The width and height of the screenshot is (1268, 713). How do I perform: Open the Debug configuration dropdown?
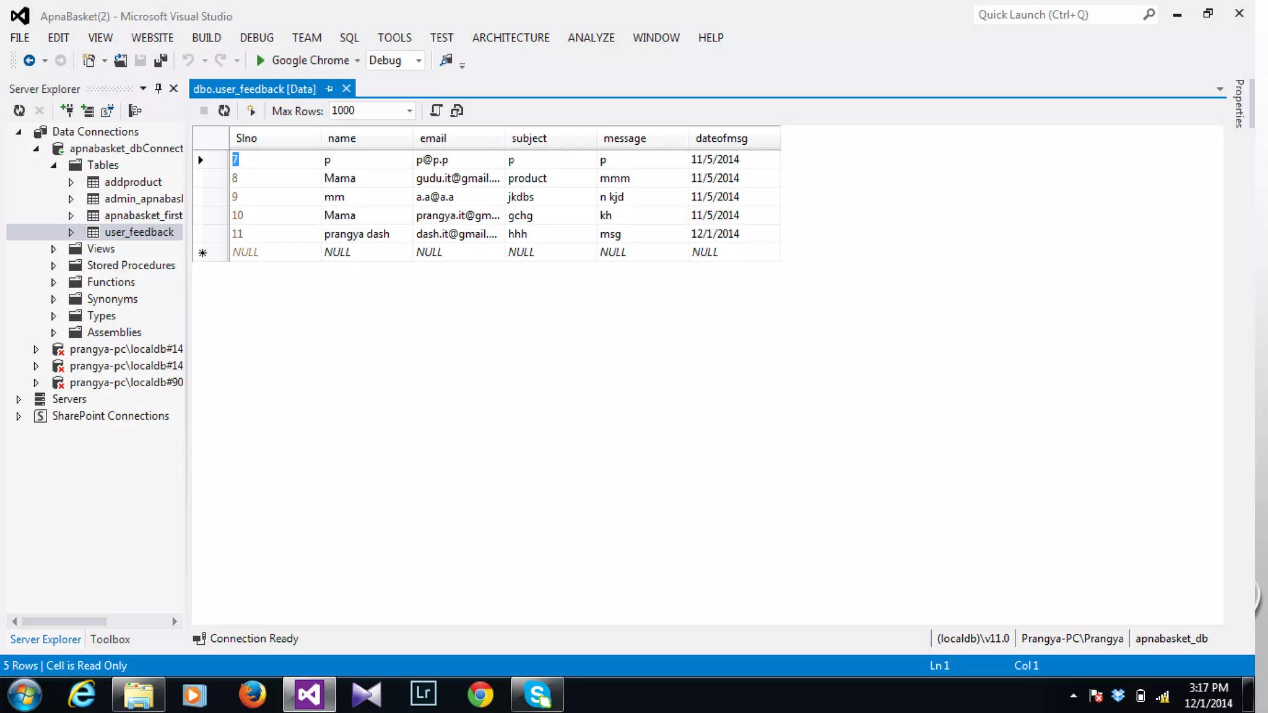point(419,61)
